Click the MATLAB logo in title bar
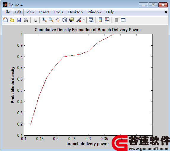170x151 pixels. pos(5,5)
